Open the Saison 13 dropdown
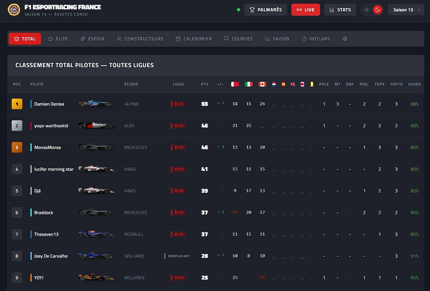This screenshot has height=291, width=430. pyautogui.click(x=406, y=10)
